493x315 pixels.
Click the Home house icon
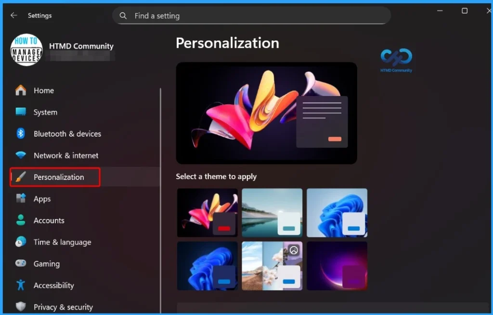(21, 91)
